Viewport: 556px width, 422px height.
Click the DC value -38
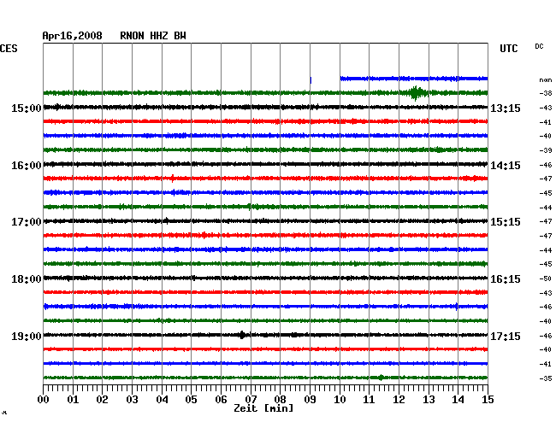[x=546, y=93]
